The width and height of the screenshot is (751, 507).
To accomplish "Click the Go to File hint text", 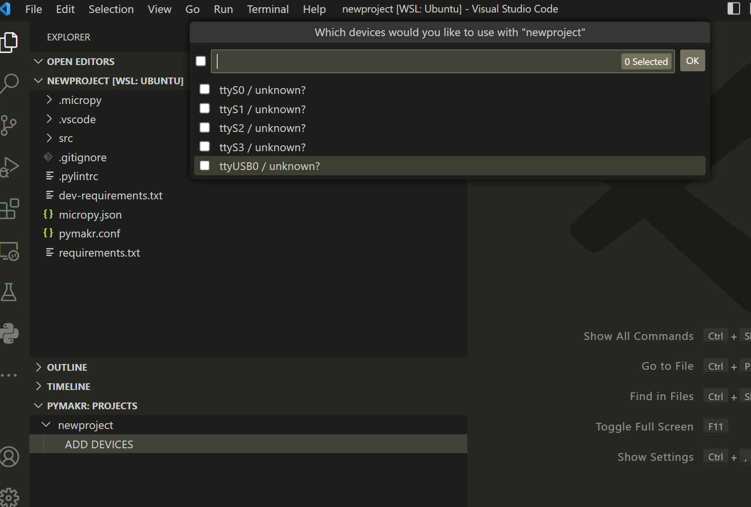I will (667, 366).
